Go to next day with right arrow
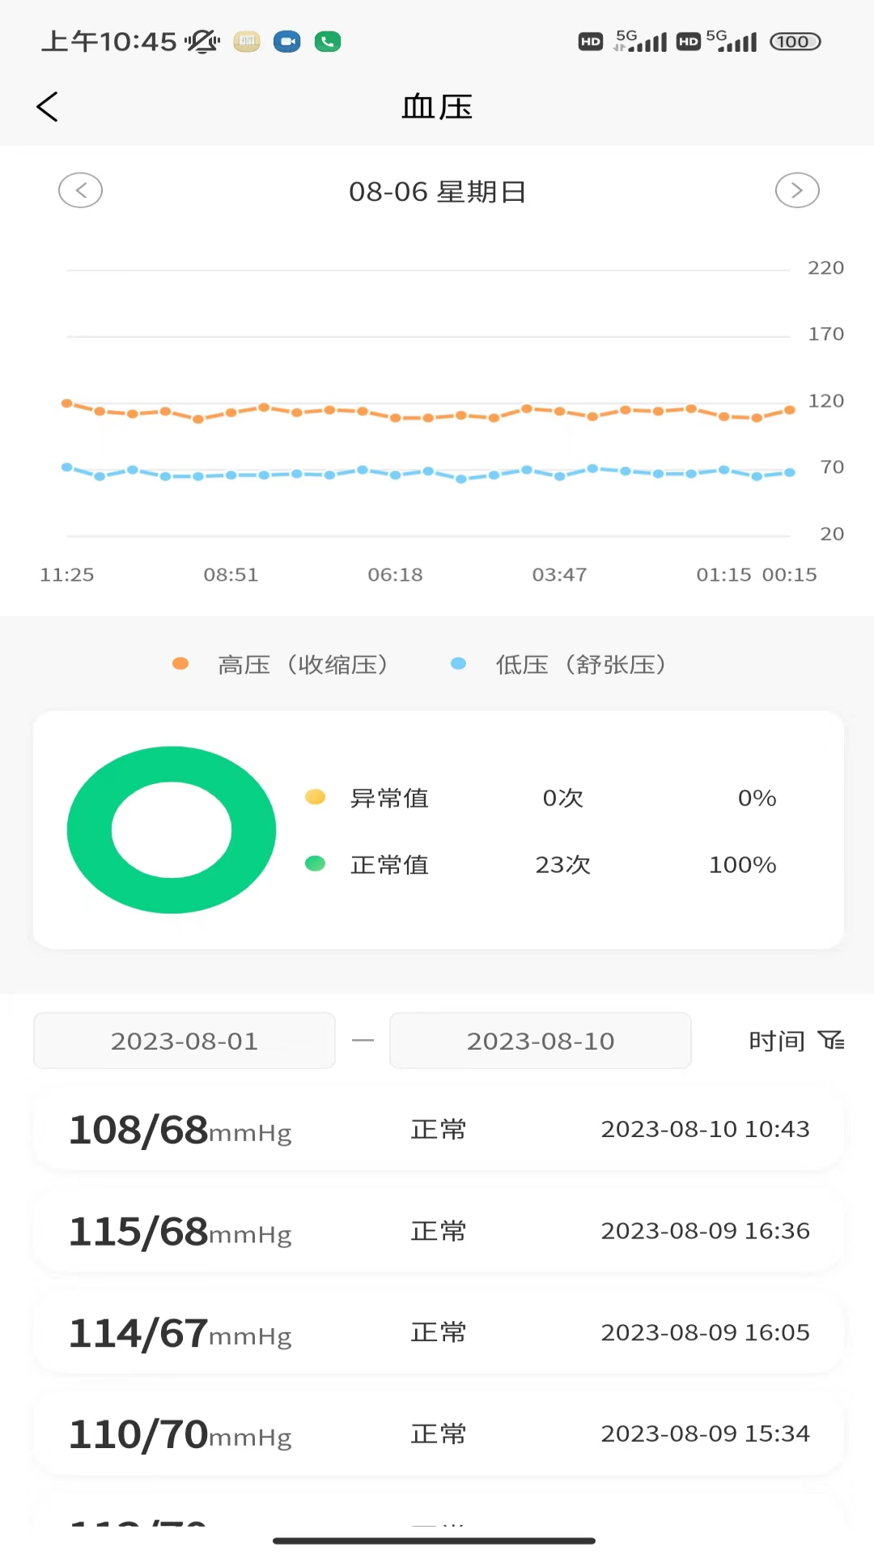874x1555 pixels. 797,191
